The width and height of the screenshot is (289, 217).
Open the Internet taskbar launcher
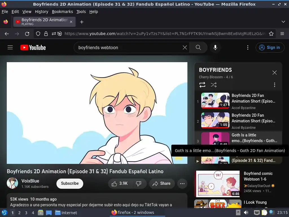pos(66,213)
